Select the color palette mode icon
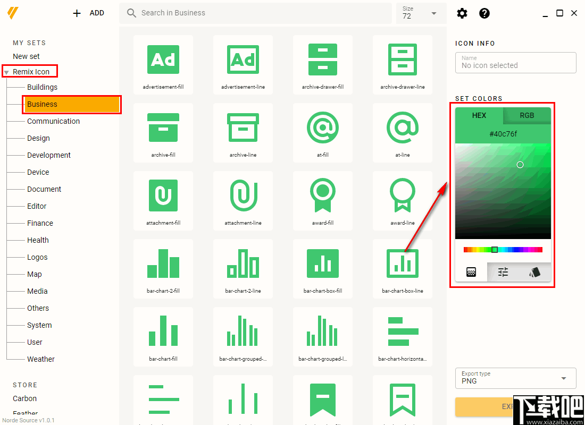This screenshot has height=425, width=585. 471,272
